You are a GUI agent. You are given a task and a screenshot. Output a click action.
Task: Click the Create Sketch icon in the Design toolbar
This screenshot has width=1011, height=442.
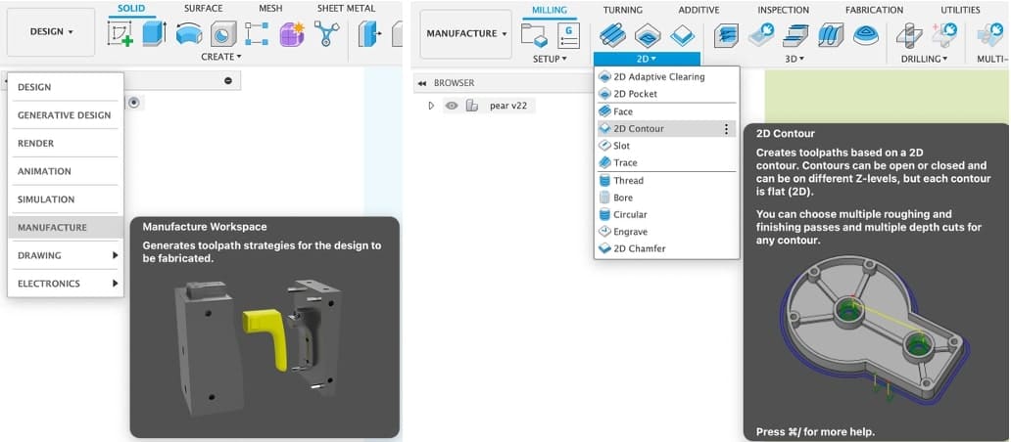coord(120,33)
